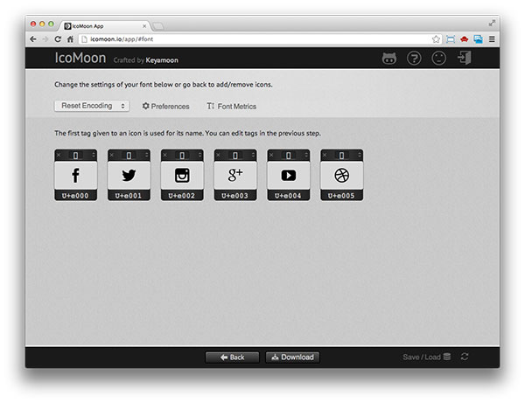The width and height of the screenshot is (525, 403).
Task: Edit character field above Facebook icon
Action: coord(75,156)
